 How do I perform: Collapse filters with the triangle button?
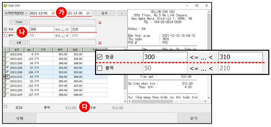(x=122, y=13)
